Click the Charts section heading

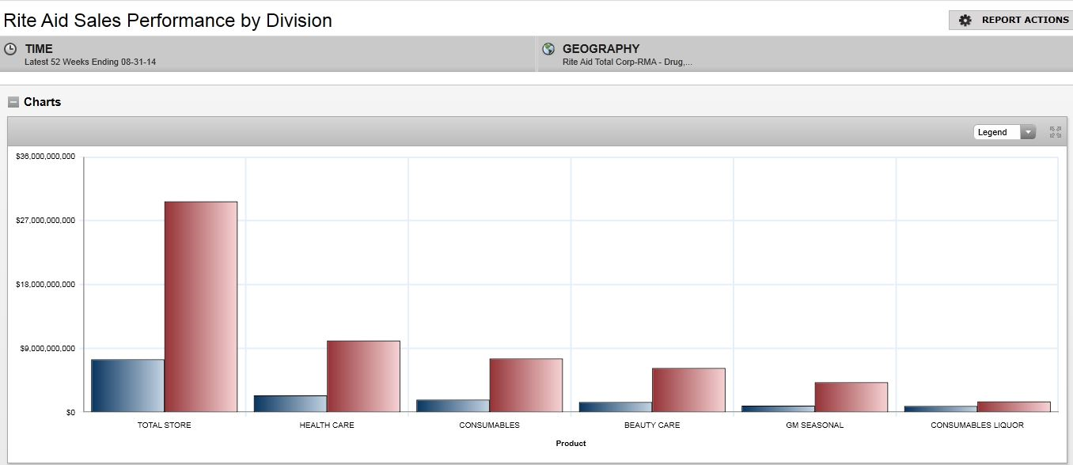pyautogui.click(x=42, y=102)
